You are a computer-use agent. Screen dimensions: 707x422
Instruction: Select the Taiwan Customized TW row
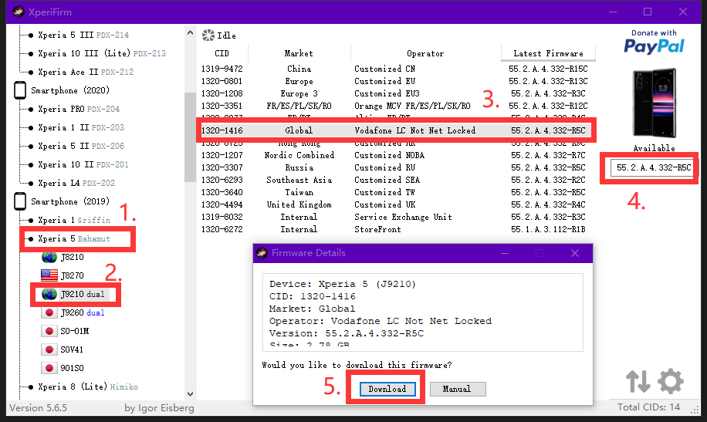click(x=394, y=192)
